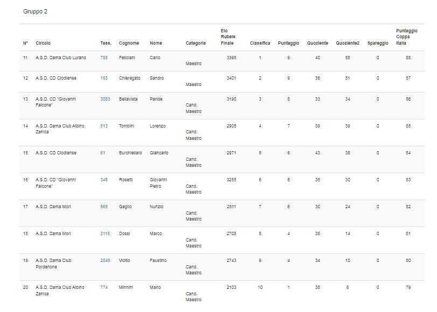Image resolution: width=437 pixels, height=312 pixels.
Task: Click the Circolo column header
Action: pos(43,44)
